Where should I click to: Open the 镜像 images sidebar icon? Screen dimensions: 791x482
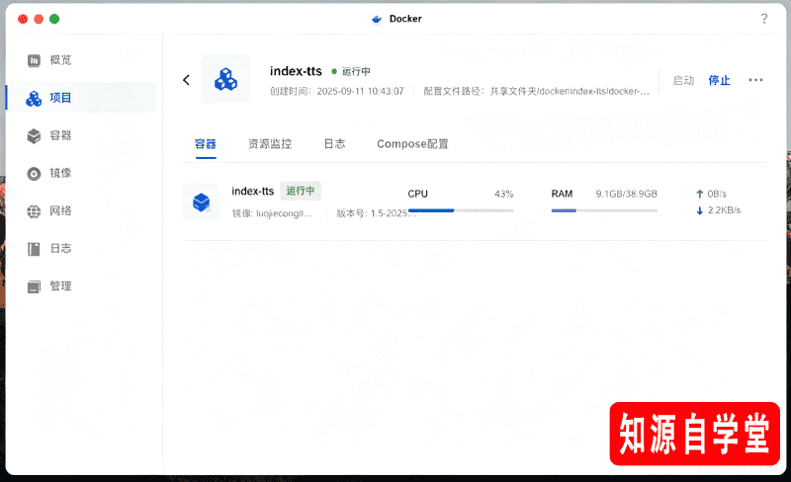pyautogui.click(x=34, y=174)
